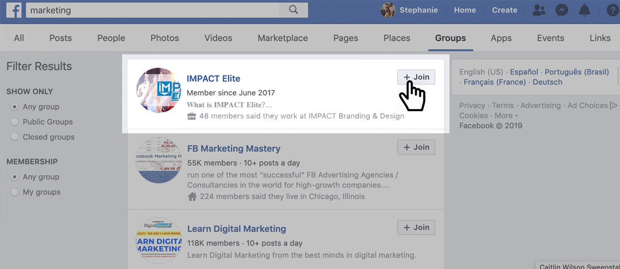
Task: Switch to the People tab
Action: pyautogui.click(x=111, y=38)
